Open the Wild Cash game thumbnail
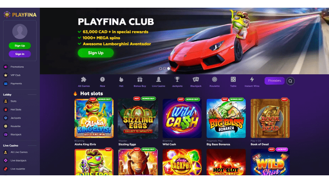This screenshot has width=329, height=183. click(x=182, y=118)
